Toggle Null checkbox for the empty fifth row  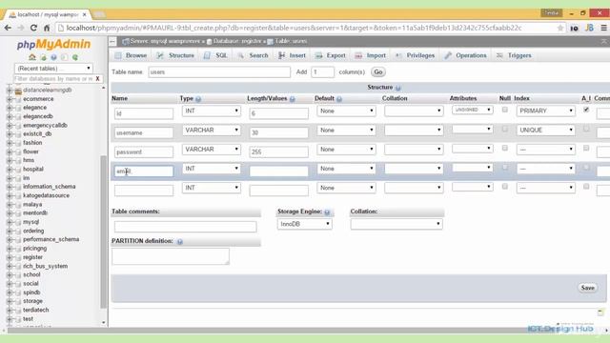pyautogui.click(x=504, y=187)
